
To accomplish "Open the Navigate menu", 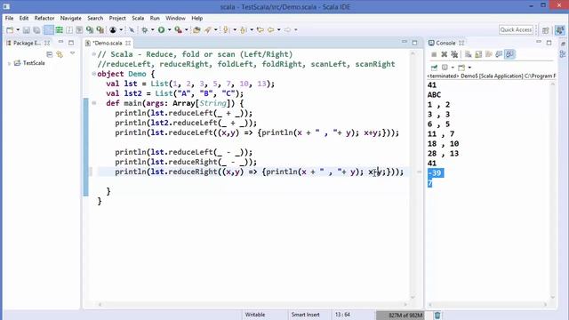I will pyautogui.click(x=71, y=18).
